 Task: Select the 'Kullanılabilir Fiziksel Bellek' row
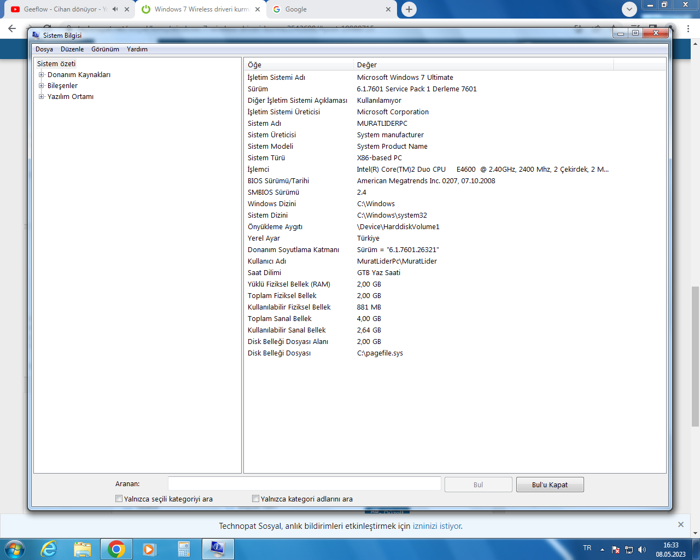point(455,307)
